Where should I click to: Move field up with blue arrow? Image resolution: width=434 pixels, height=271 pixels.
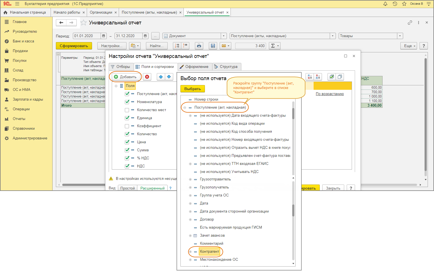point(161,77)
